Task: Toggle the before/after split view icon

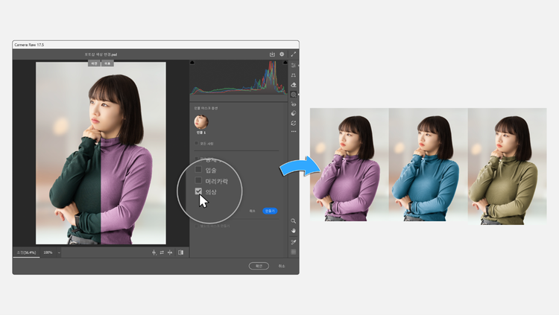Action: pyautogui.click(x=181, y=252)
